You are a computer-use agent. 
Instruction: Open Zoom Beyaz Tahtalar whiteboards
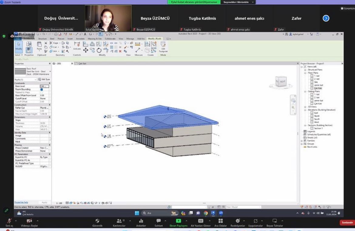[x=275, y=223]
